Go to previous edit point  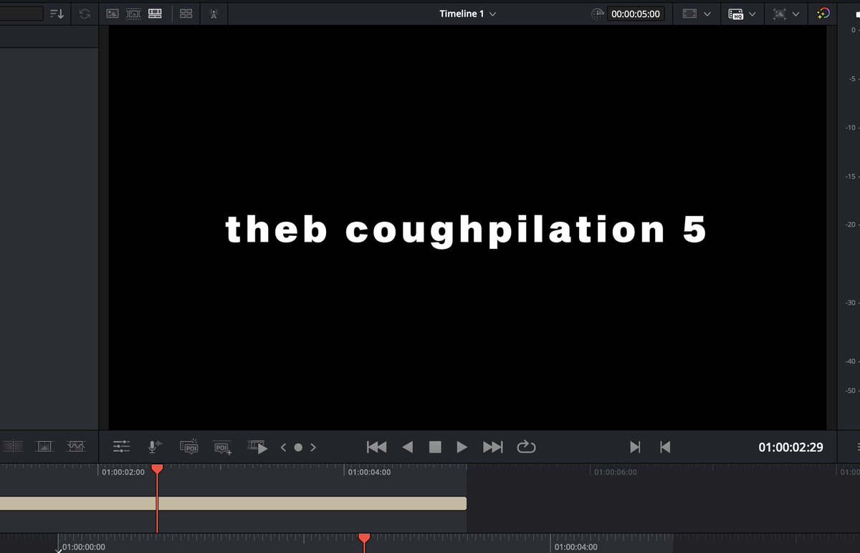(665, 447)
